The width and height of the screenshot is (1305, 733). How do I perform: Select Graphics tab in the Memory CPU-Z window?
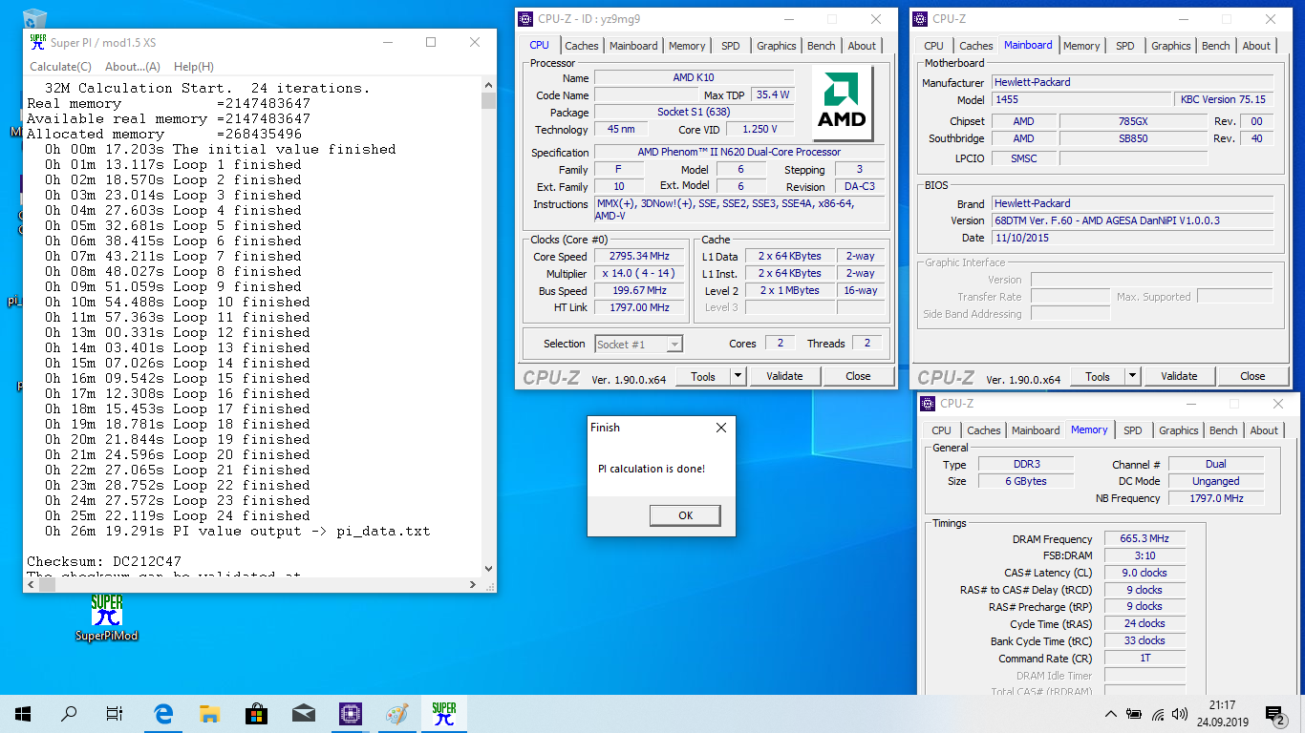click(x=1179, y=430)
